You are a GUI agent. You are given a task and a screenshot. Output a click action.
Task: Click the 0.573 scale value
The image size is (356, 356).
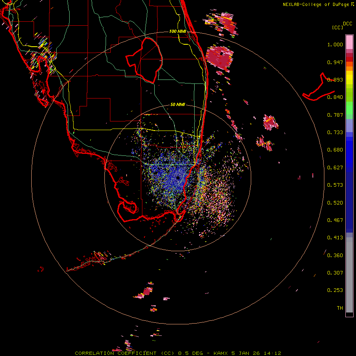point(335,185)
